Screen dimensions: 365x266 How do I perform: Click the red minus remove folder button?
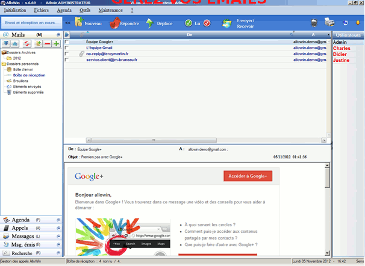coord(47,43)
